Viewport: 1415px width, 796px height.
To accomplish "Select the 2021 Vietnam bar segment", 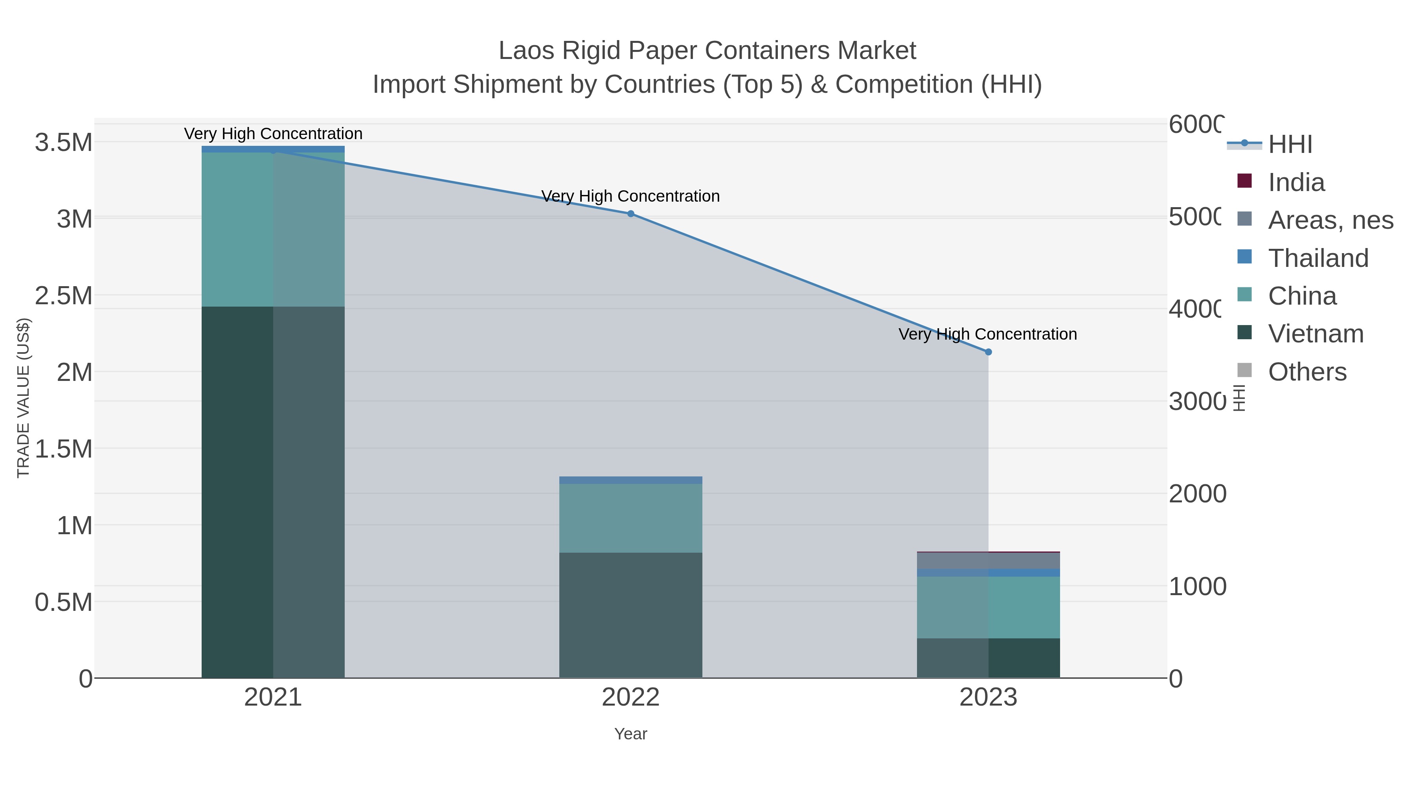I will click(273, 492).
